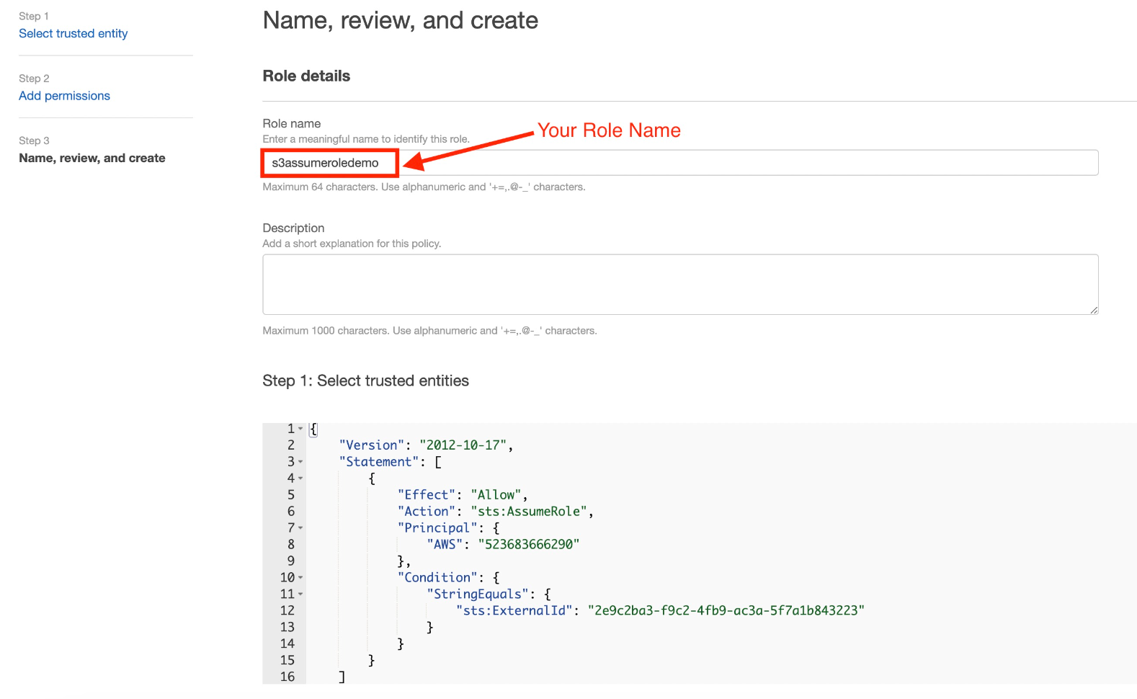Click the sts:ExternalId value string

(x=726, y=611)
